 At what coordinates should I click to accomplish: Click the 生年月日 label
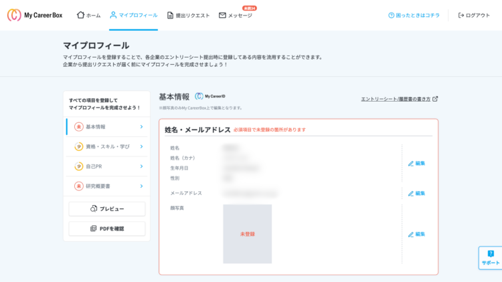[x=179, y=168]
